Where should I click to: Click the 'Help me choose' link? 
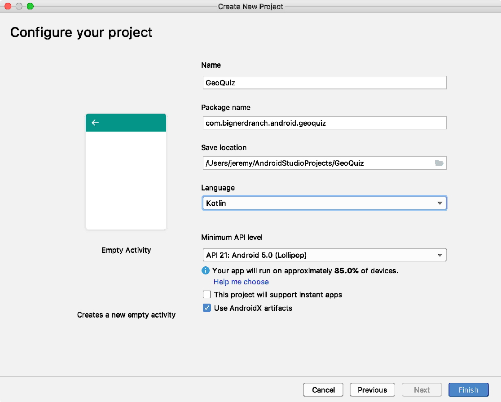click(x=241, y=282)
